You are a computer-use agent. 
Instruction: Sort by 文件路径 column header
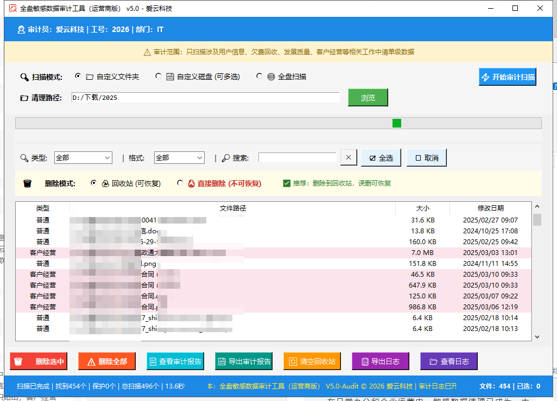point(233,208)
